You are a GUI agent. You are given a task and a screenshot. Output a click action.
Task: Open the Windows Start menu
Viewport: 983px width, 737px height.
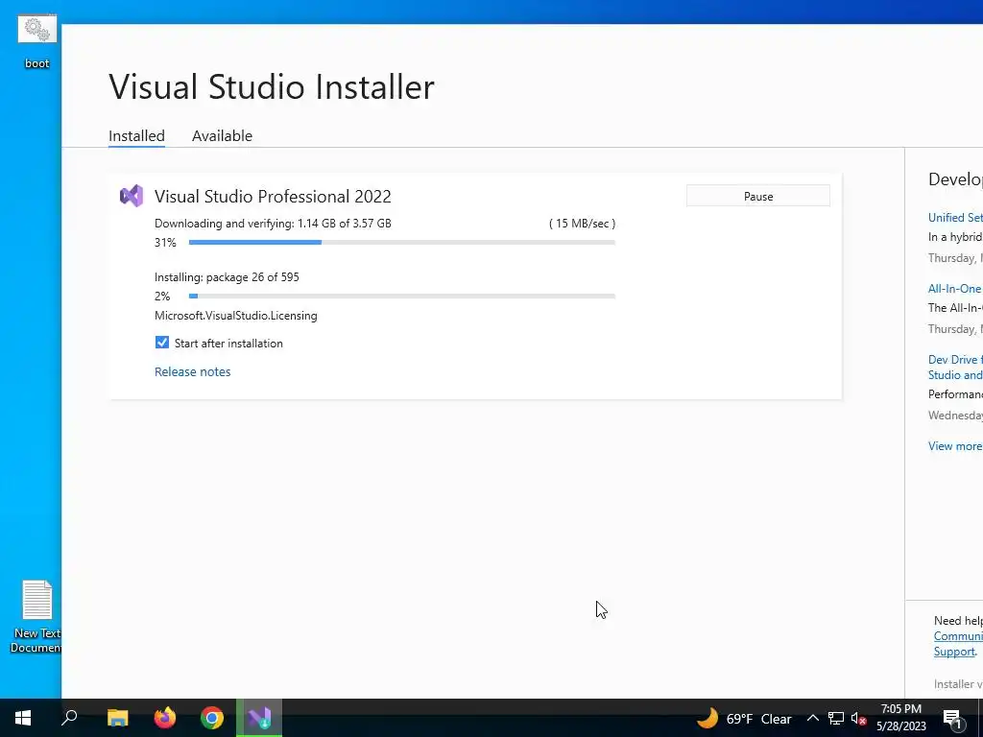[x=23, y=718]
